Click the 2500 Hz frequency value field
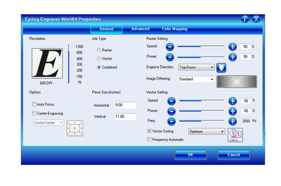This screenshot has height=186, width=281. click(246, 121)
